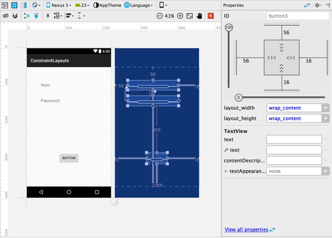Click the infer constraints light bulb

pos(36,16)
